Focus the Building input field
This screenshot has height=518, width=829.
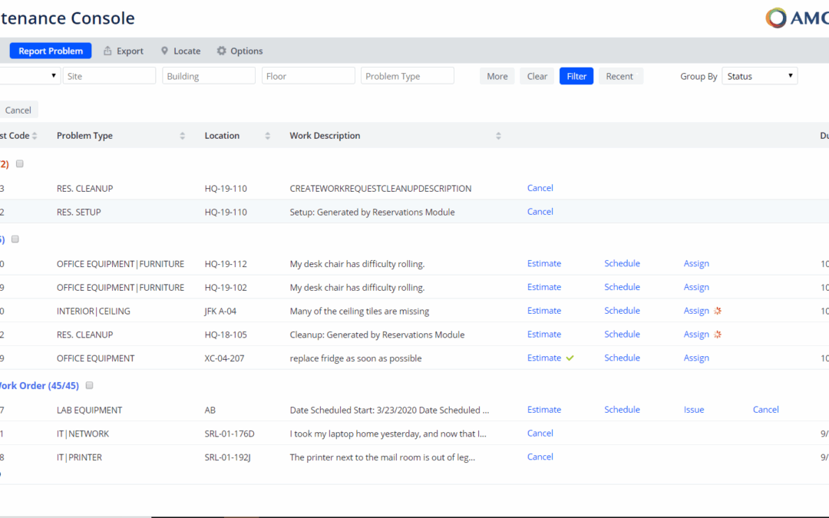click(209, 75)
